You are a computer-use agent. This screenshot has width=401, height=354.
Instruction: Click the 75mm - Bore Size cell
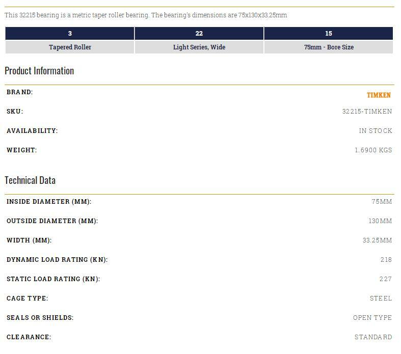(x=329, y=47)
